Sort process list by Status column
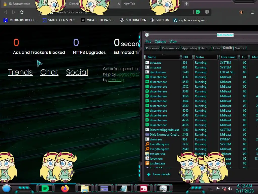 pos(206,57)
